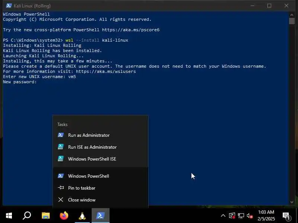Click the terminal scrollbar thumb
The width and height of the screenshot is (298, 223).
pyautogui.click(x=292, y=21)
